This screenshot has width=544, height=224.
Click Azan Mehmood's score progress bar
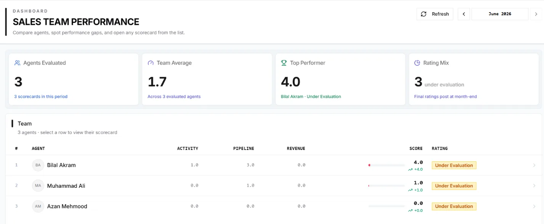pyautogui.click(x=387, y=206)
